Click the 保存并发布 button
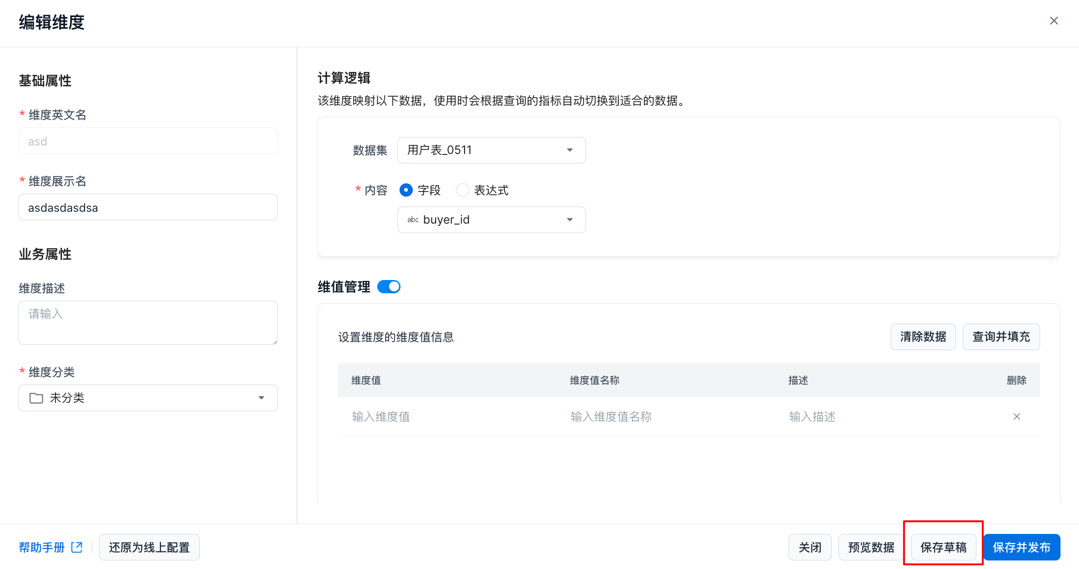This screenshot has width=1079, height=569. [x=1022, y=547]
